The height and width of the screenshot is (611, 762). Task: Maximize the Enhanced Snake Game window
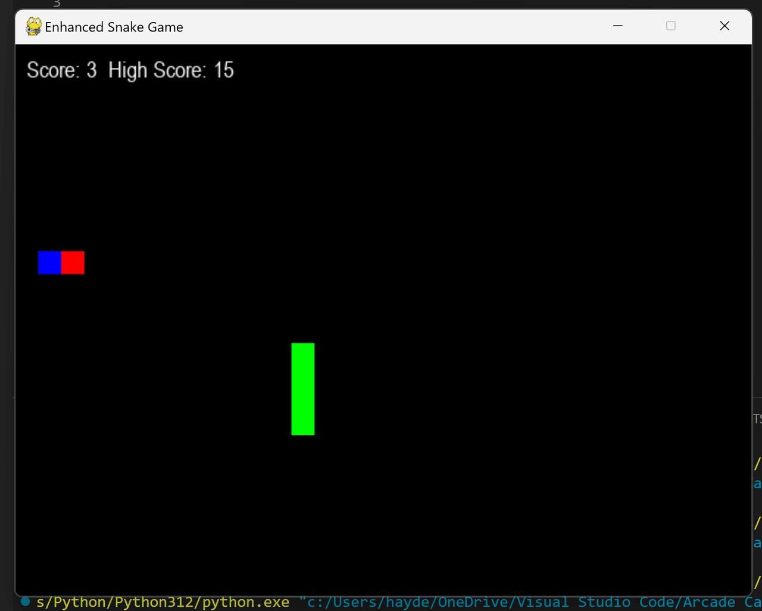click(671, 26)
